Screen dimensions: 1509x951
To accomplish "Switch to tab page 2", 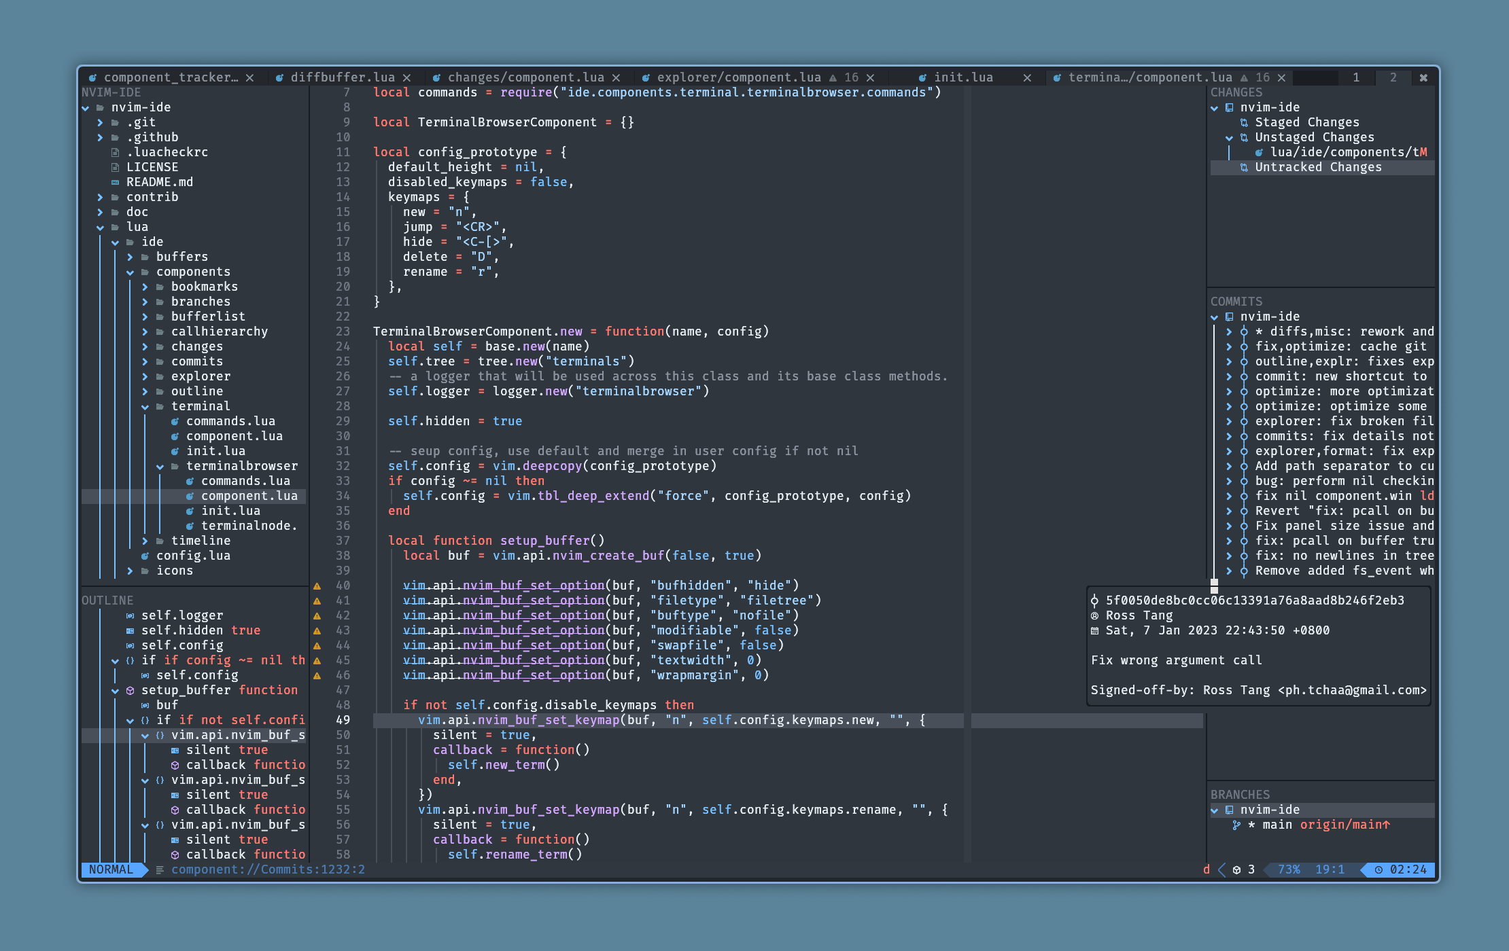I will [1393, 77].
